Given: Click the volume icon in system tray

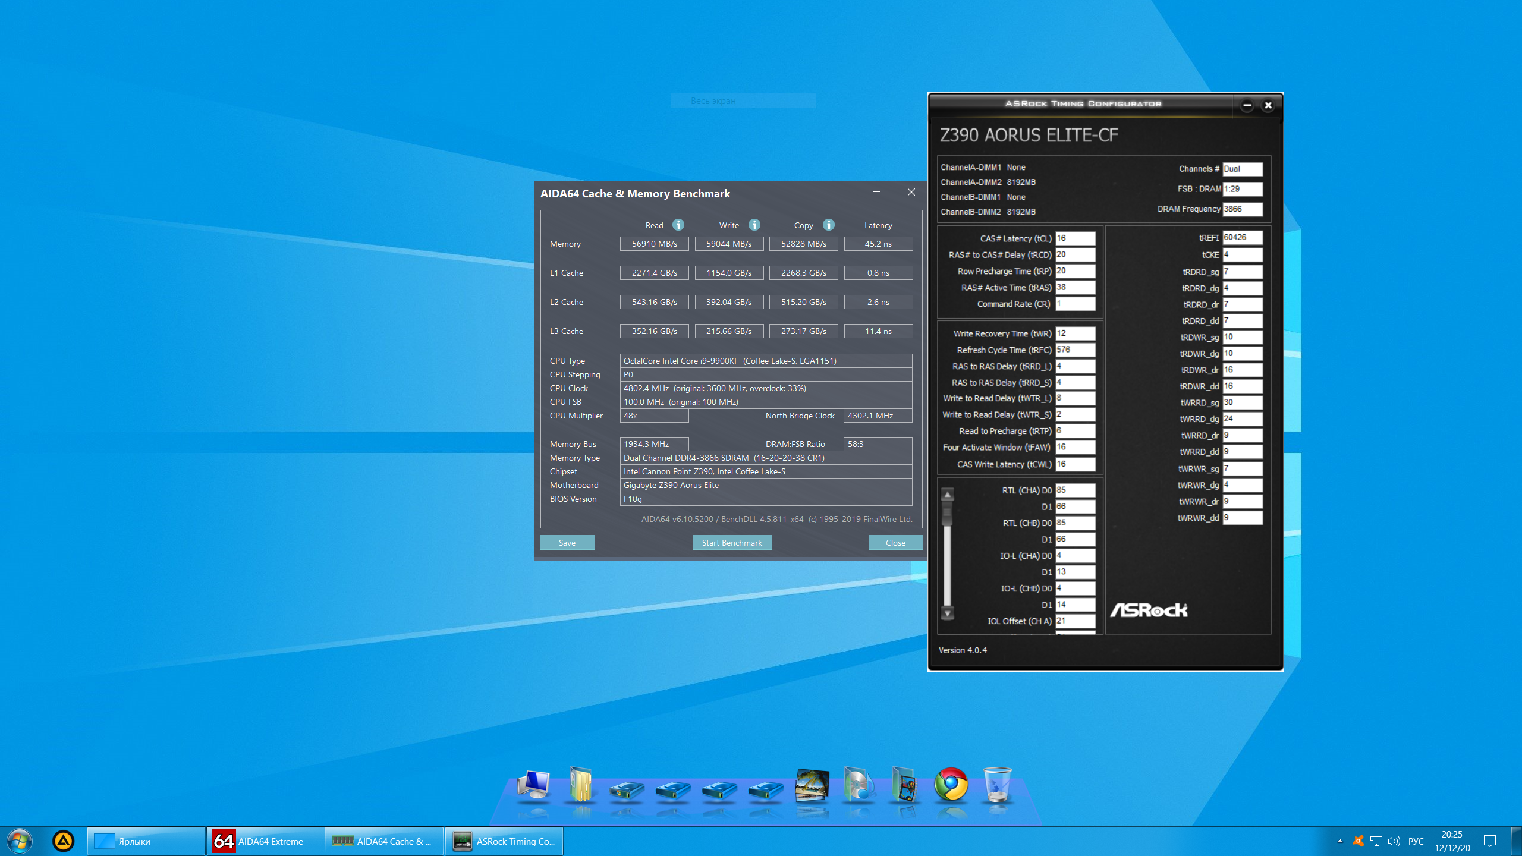Looking at the screenshot, I should pyautogui.click(x=1393, y=841).
